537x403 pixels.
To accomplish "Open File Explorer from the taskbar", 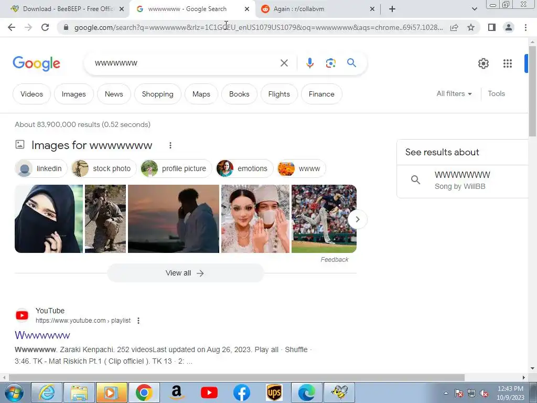I will (79, 393).
